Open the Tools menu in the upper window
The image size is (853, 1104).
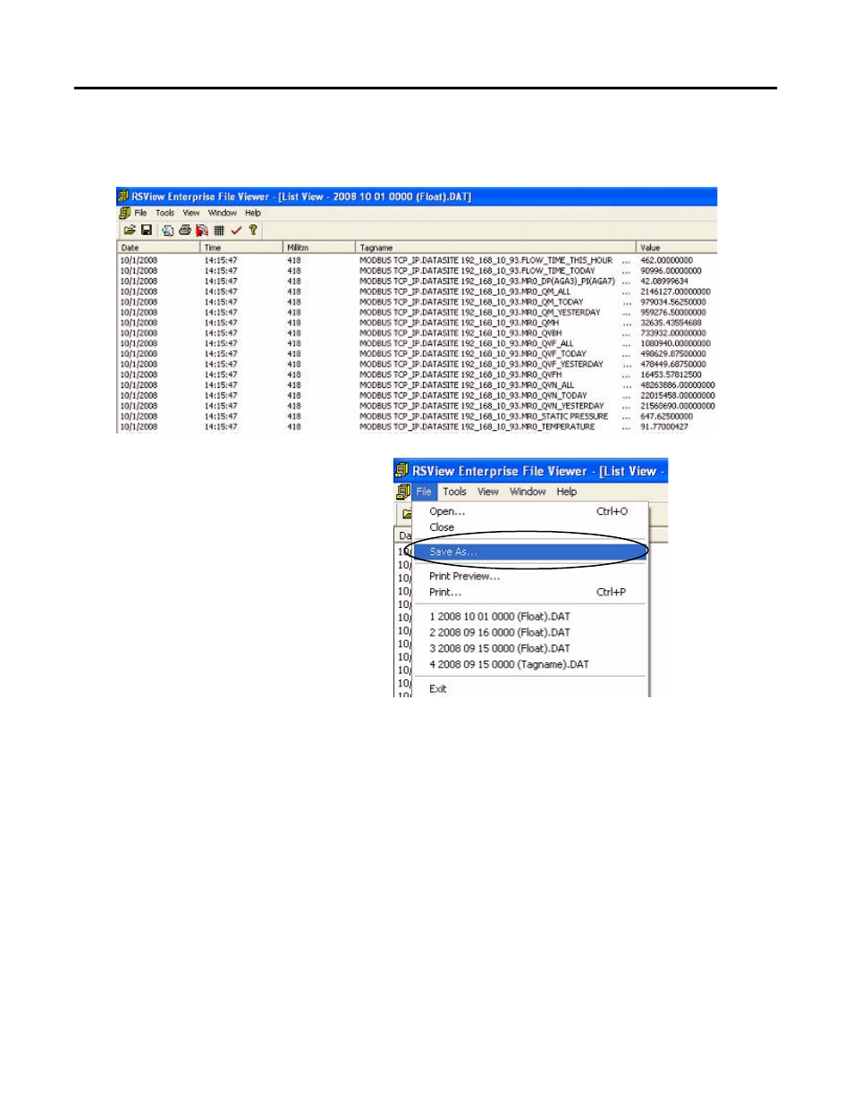click(x=165, y=214)
